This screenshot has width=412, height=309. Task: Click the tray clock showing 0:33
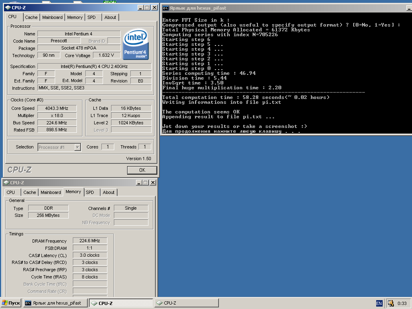pos(402,303)
